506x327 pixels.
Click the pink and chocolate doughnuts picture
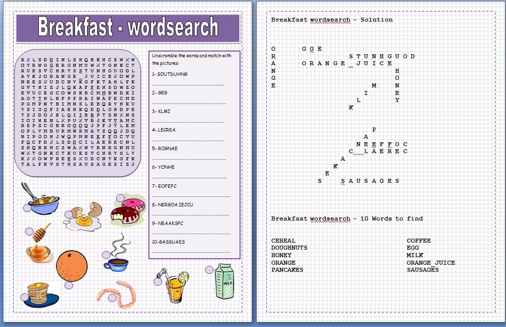(x=128, y=209)
